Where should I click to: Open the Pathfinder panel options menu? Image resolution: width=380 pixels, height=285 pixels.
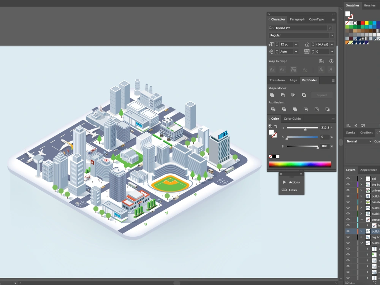pos(333,81)
